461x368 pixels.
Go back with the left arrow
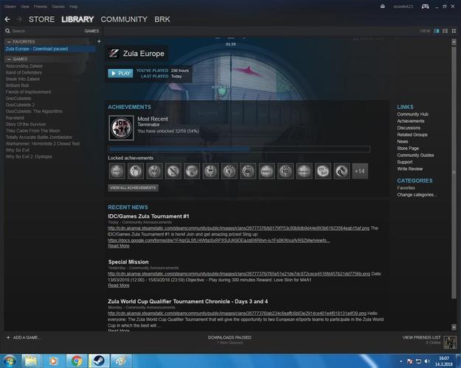tap(7, 19)
